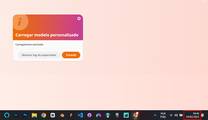This screenshot has height=120, width=208.
Task: Click the battery status tray icon
Action: tap(181, 115)
